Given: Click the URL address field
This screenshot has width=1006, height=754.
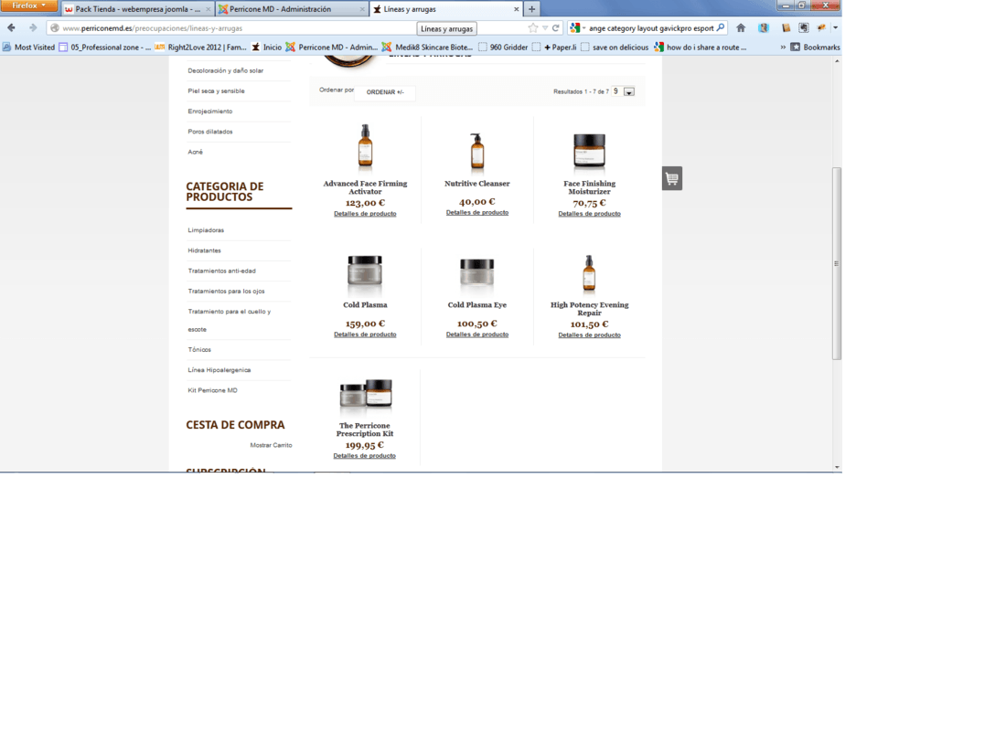Looking at the screenshot, I should coord(238,28).
